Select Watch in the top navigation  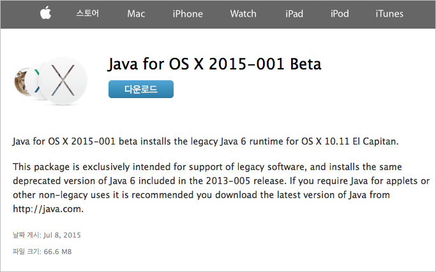(243, 13)
